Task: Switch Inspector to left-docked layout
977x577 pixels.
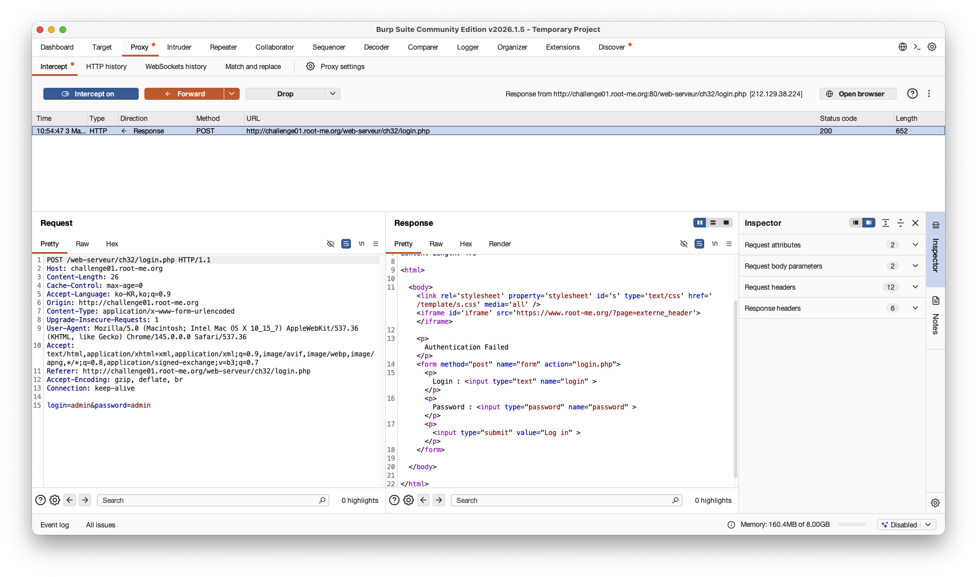Action: tap(855, 222)
